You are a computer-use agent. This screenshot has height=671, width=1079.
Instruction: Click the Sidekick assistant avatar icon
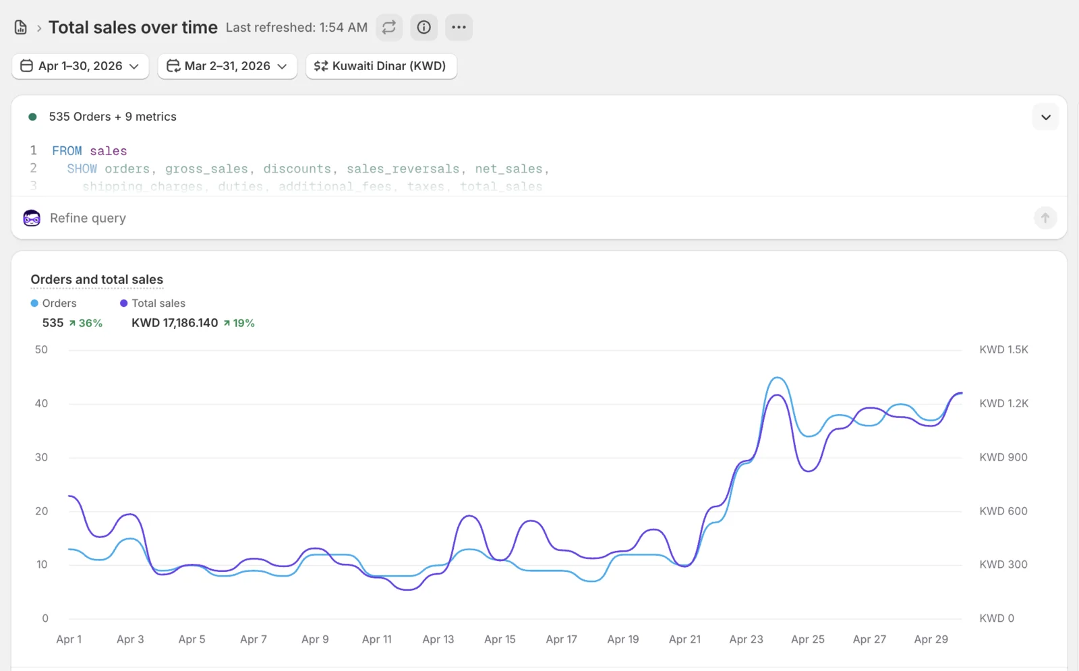tap(32, 218)
